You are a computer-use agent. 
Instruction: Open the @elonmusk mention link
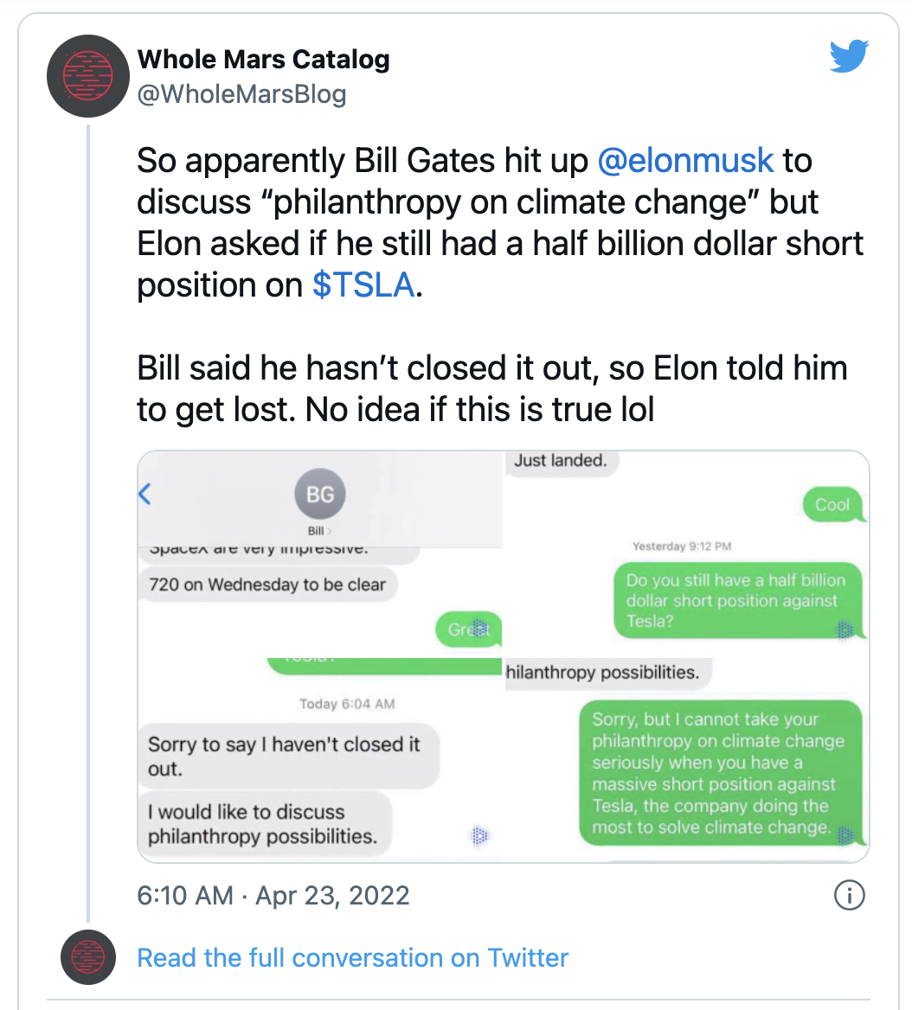685,161
